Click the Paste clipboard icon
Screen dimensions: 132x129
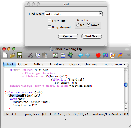click(45, 55)
